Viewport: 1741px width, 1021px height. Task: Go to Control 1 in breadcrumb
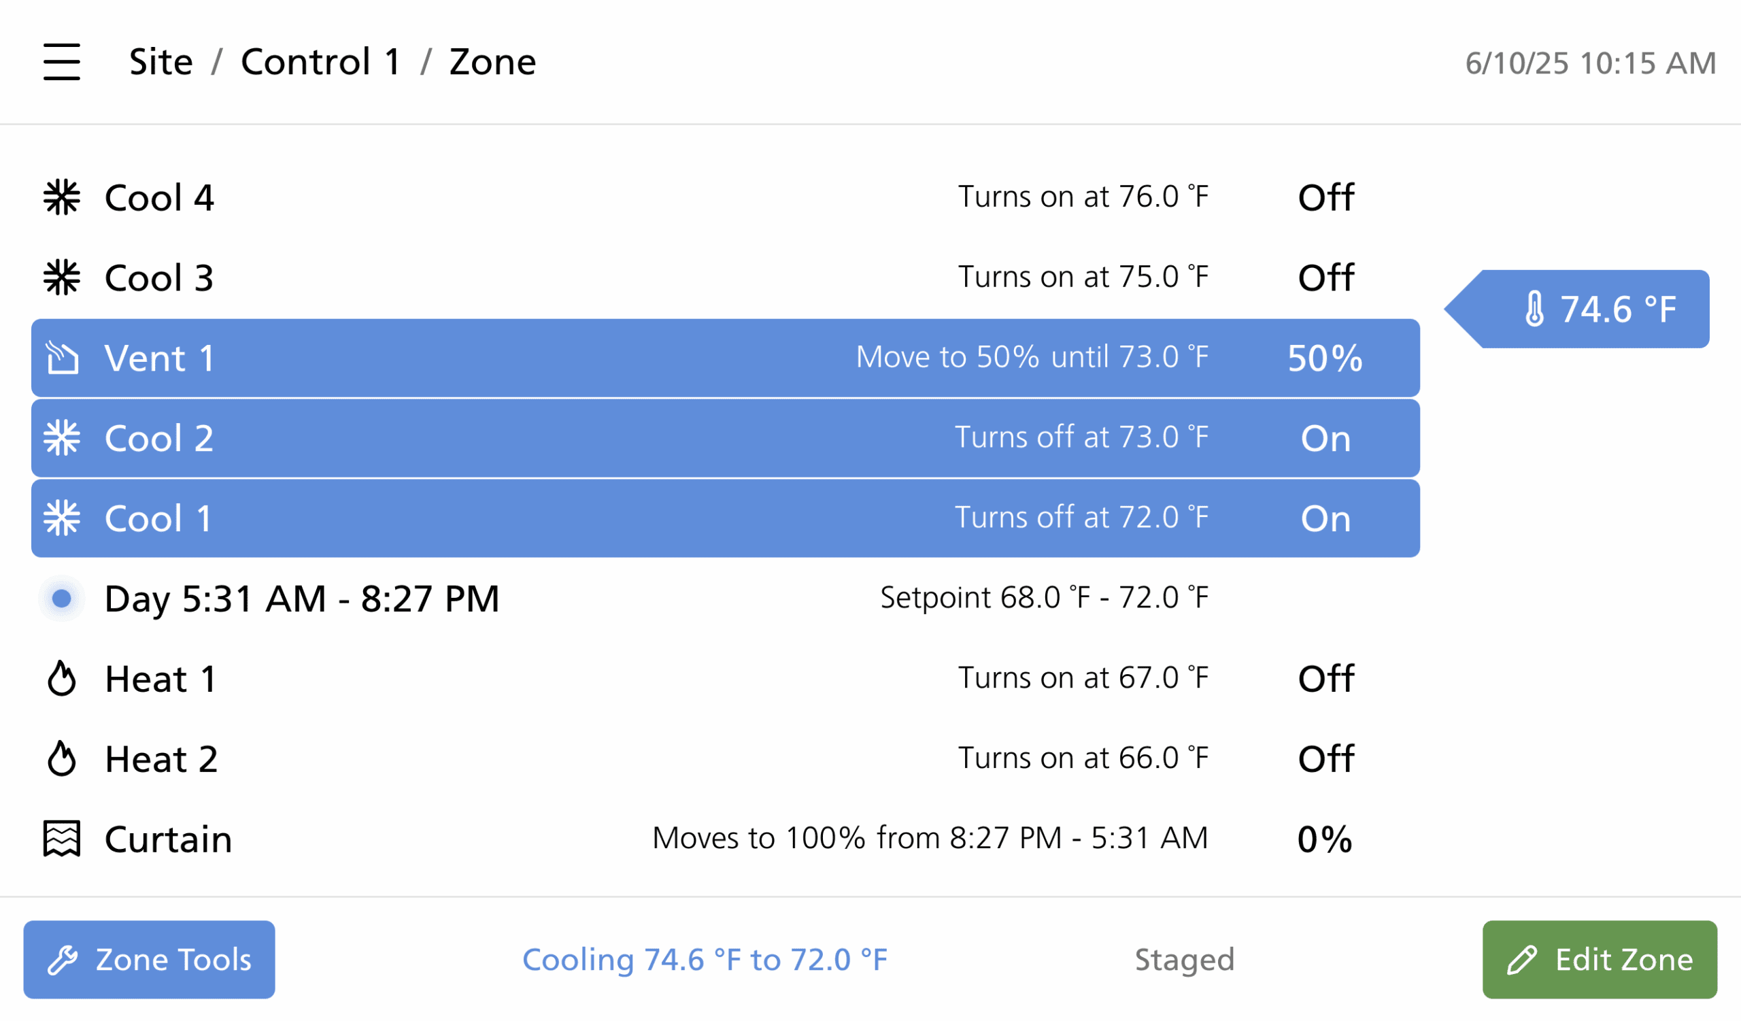(x=320, y=62)
